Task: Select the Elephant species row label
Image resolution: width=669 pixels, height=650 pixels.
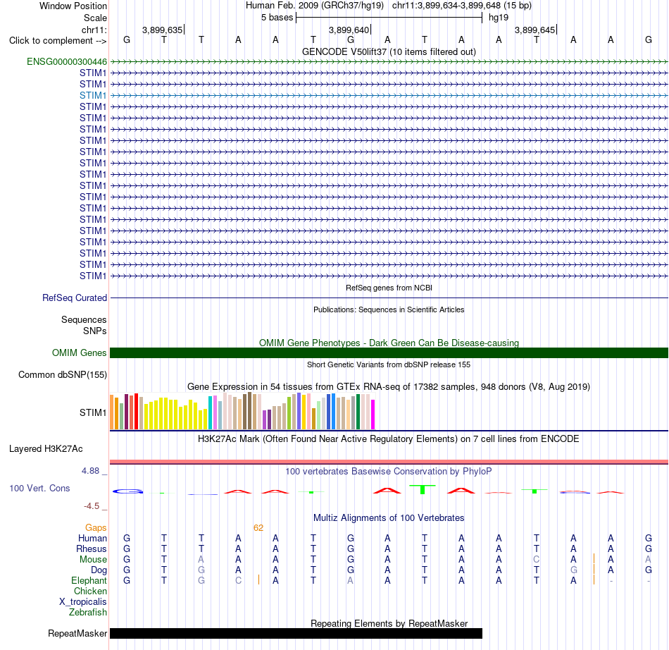Action: click(x=89, y=580)
